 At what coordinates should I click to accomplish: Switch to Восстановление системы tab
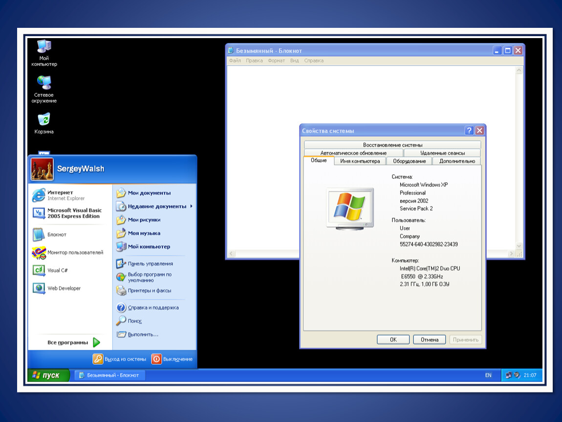[392, 145]
